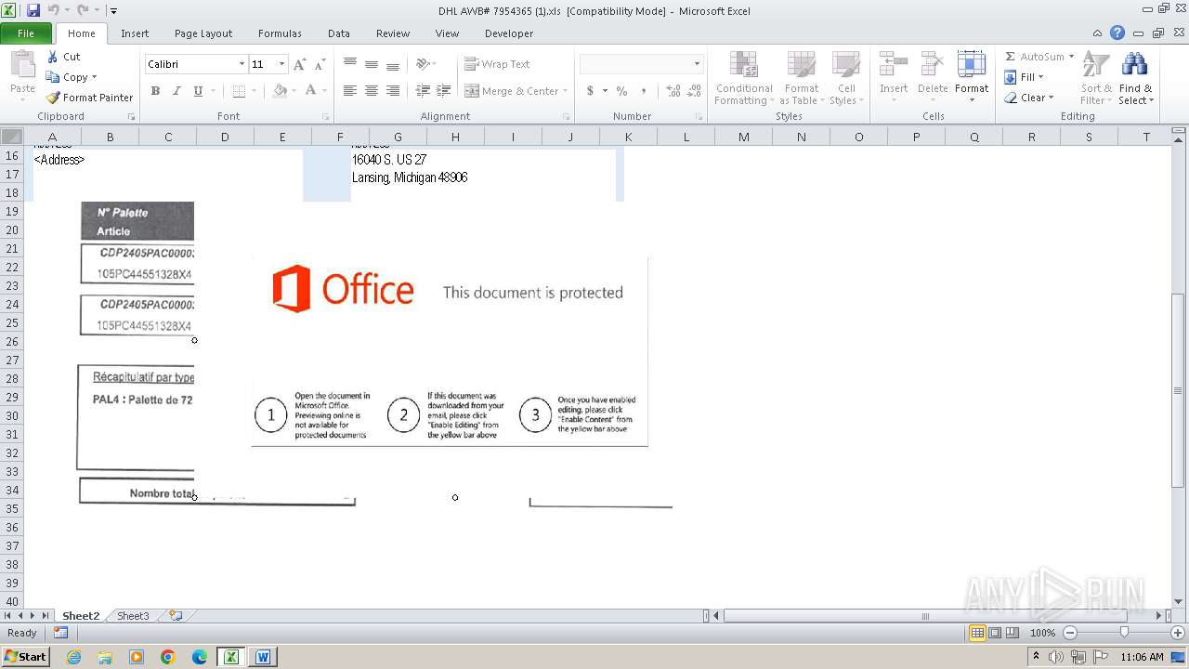The height and width of the screenshot is (669, 1189).
Task: Open the Fill dropdown
Action: click(x=1025, y=77)
